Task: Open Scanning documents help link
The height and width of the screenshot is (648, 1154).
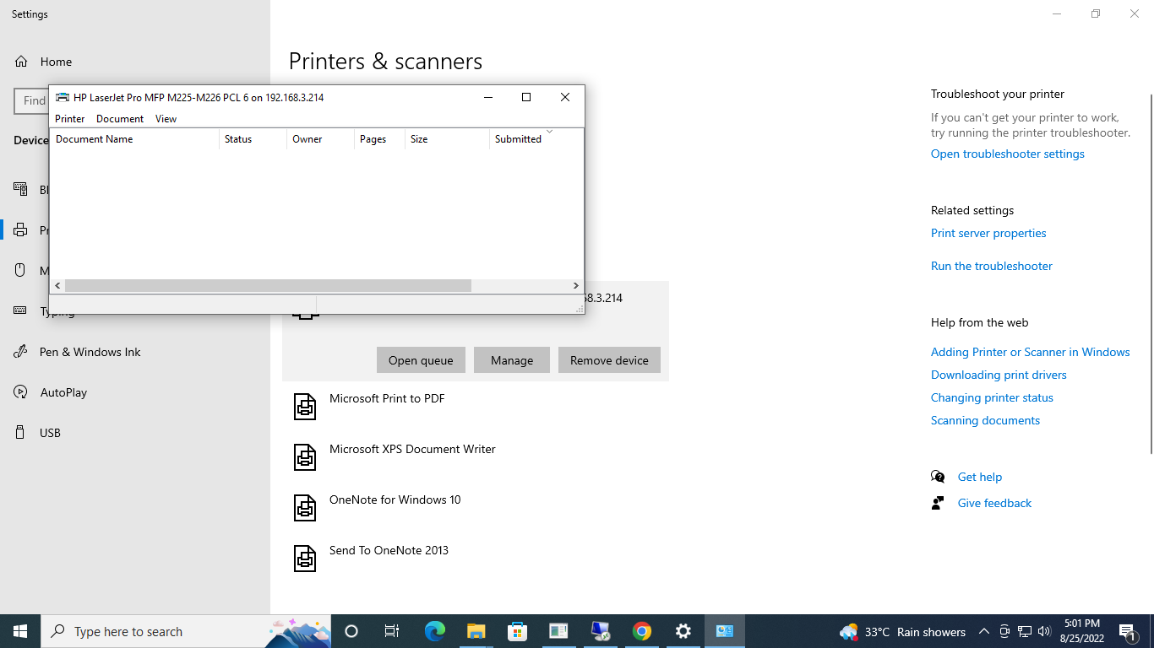Action: [x=985, y=420]
